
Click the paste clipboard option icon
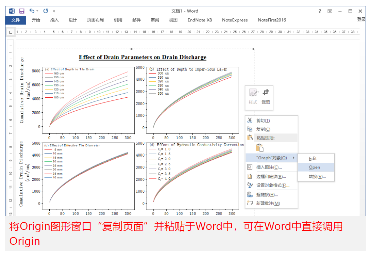click(260, 148)
